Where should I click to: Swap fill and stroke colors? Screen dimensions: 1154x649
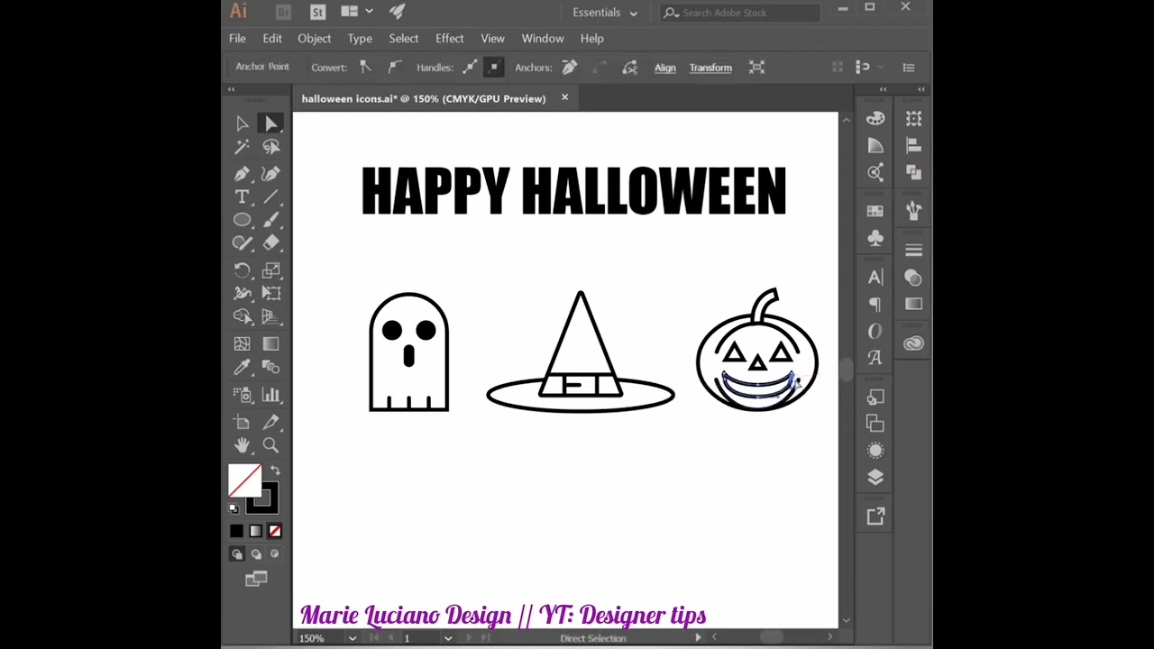[x=275, y=471]
